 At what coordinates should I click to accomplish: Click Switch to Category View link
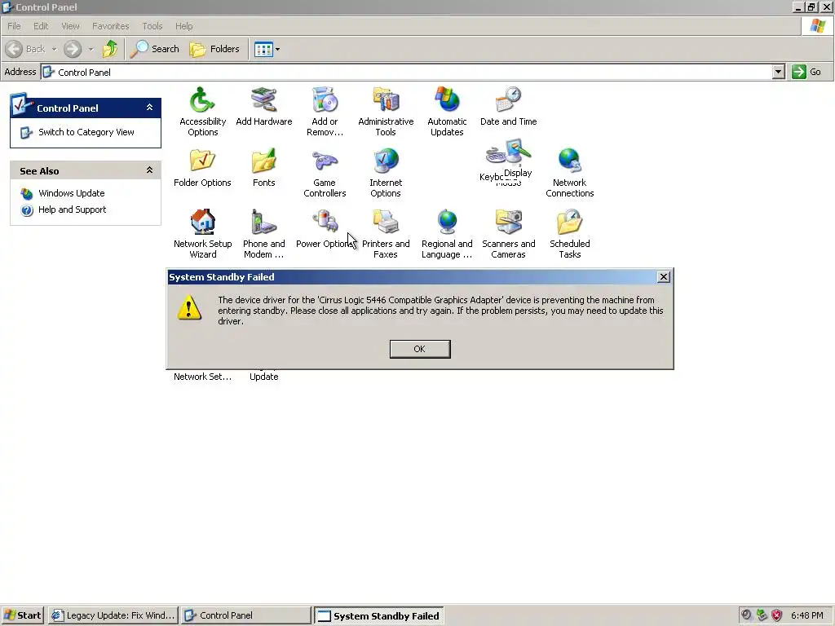(x=86, y=132)
